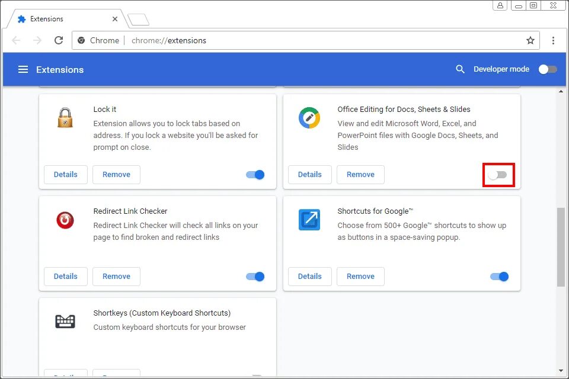Reload the page with the refresh icon
The height and width of the screenshot is (379, 569).
click(59, 40)
